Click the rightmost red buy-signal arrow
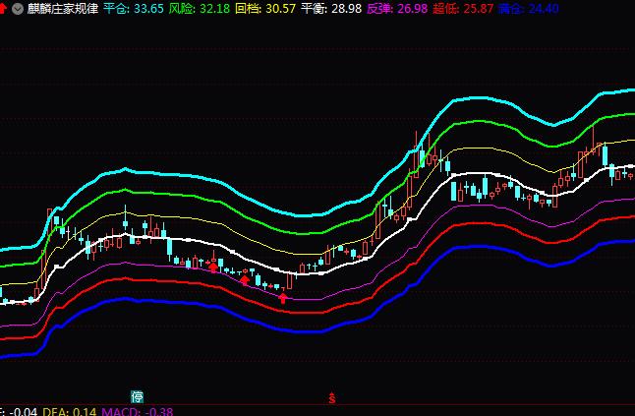This screenshot has width=635, height=416. tap(283, 297)
